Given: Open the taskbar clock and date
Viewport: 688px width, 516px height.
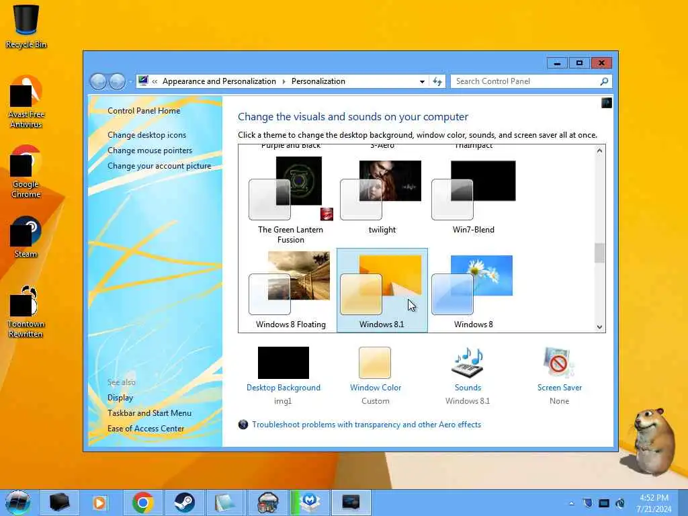Looking at the screenshot, I should point(654,503).
